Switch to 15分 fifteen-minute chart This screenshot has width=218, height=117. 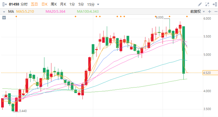point(91,4)
